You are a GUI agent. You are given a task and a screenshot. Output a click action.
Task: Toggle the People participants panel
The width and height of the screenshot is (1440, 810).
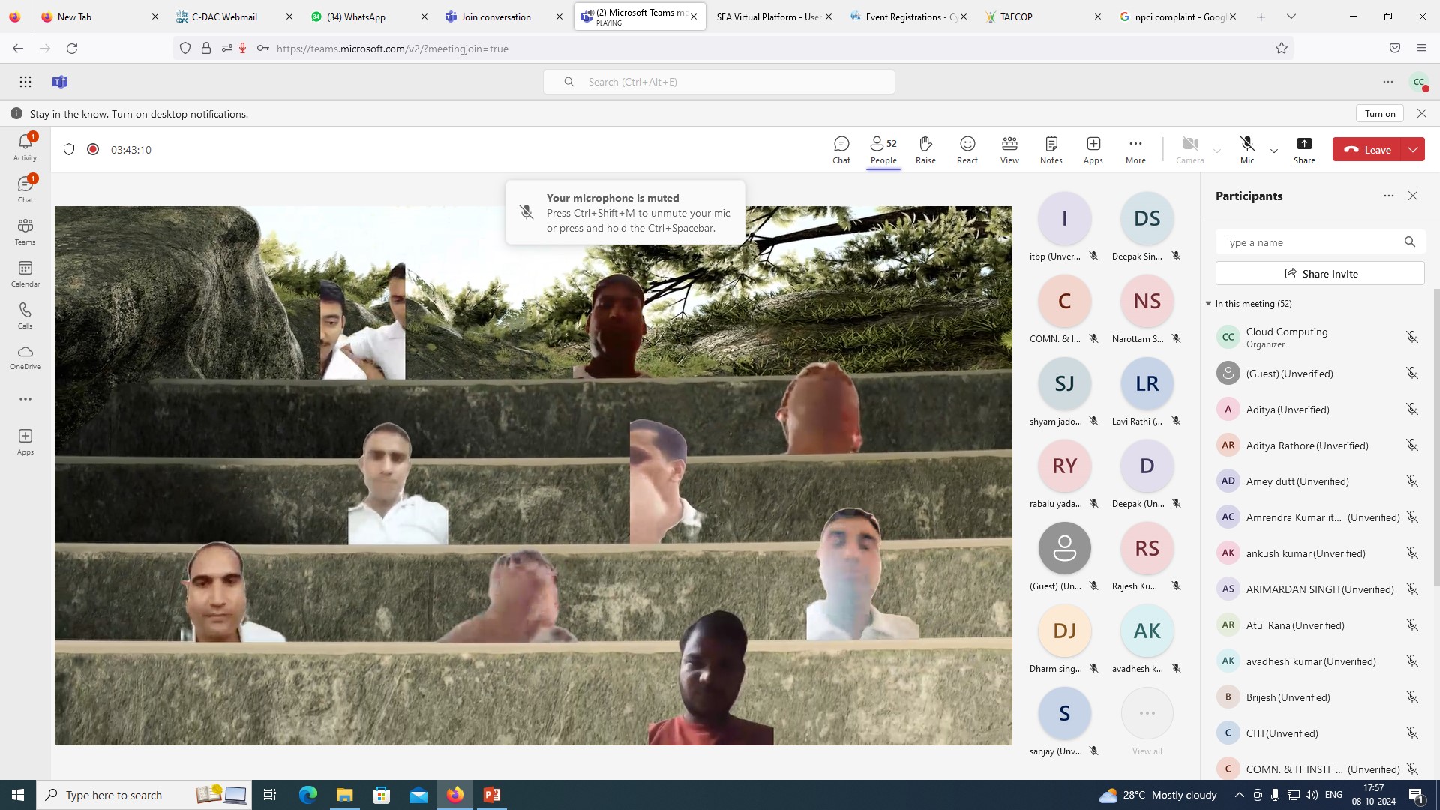[883, 149]
